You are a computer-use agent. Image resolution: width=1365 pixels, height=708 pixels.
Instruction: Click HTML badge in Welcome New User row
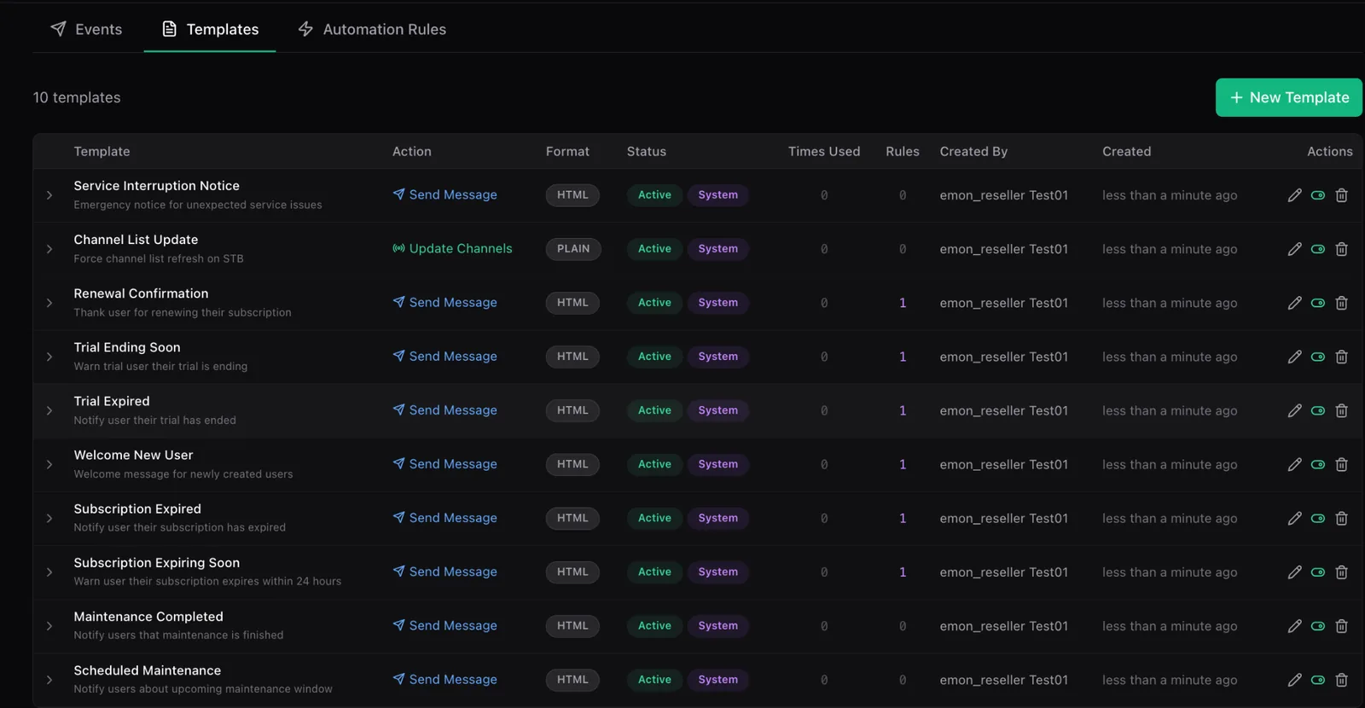click(572, 464)
